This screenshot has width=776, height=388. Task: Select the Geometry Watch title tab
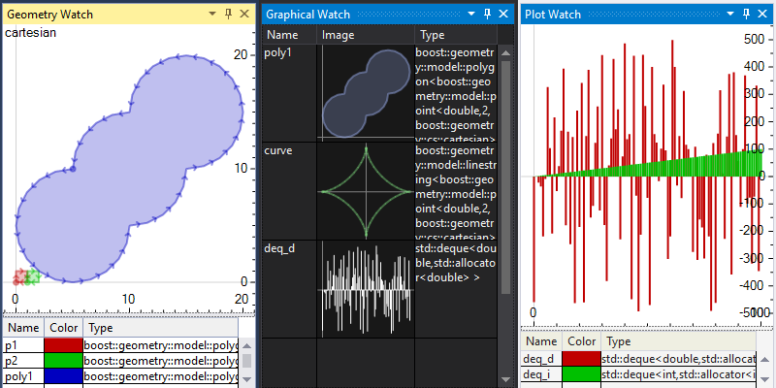tap(49, 15)
